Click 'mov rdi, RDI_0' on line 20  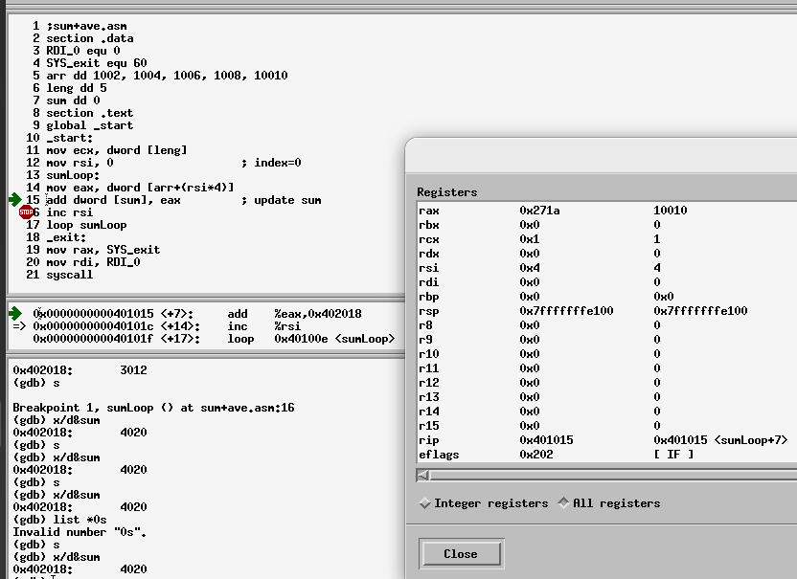point(93,262)
